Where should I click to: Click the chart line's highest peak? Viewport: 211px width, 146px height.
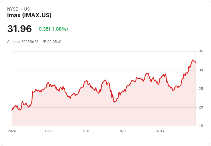[193, 60]
